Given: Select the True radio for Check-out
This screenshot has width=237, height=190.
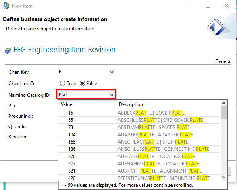Looking at the screenshot, I should [62, 84].
